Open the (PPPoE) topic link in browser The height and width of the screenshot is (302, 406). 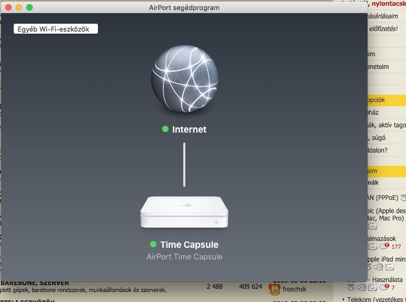(383, 198)
